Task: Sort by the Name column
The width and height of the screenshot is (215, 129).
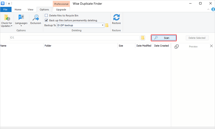Action: (x=22, y=46)
